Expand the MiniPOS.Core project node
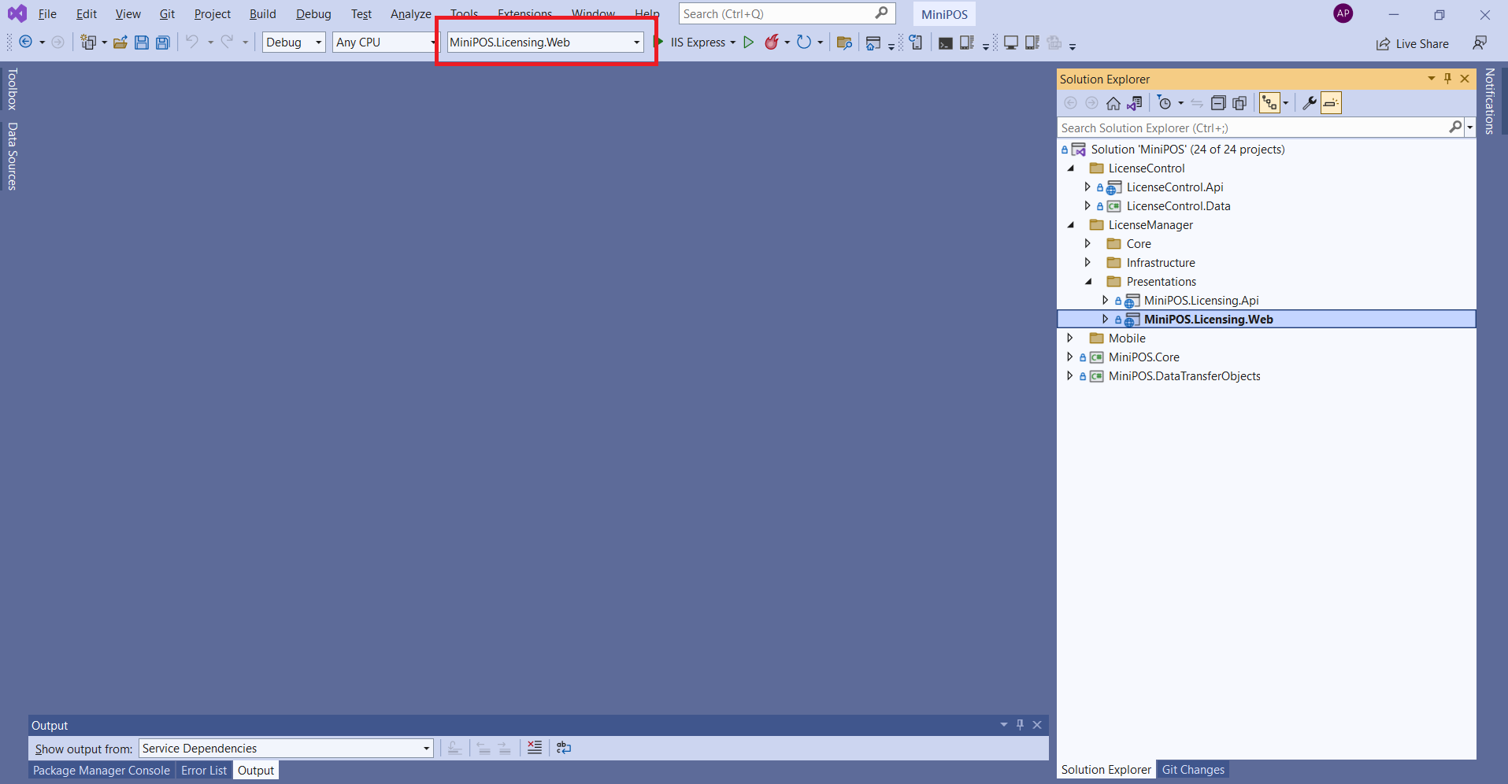 pos(1070,357)
